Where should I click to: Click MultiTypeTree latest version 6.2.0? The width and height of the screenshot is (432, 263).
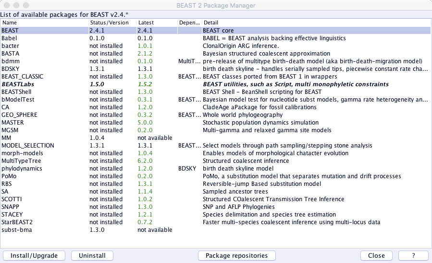point(145,161)
